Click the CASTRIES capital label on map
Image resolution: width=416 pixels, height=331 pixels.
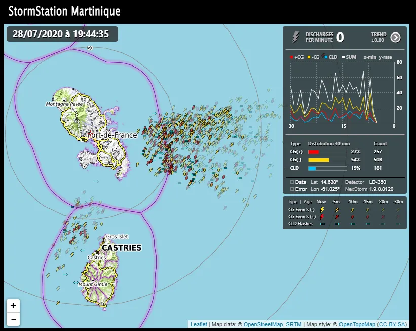(x=122, y=248)
